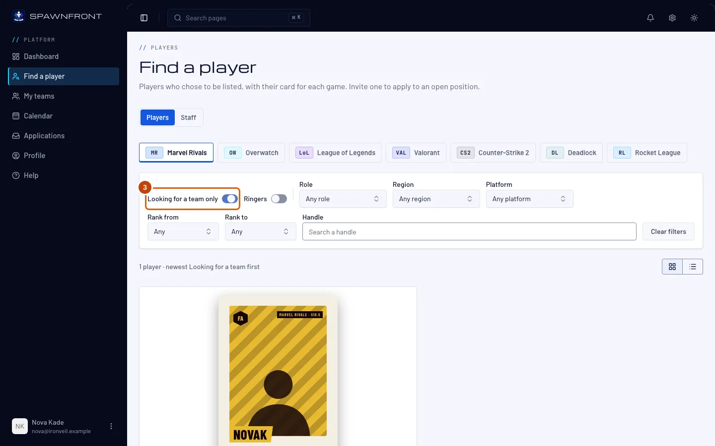Select the Players tab
Image resolution: width=715 pixels, height=446 pixels.
coord(157,117)
